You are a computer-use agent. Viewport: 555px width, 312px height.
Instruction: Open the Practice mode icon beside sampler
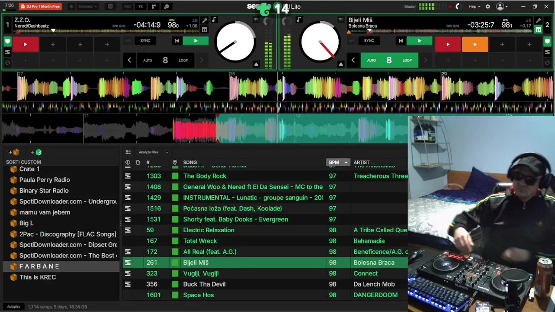(166, 6)
